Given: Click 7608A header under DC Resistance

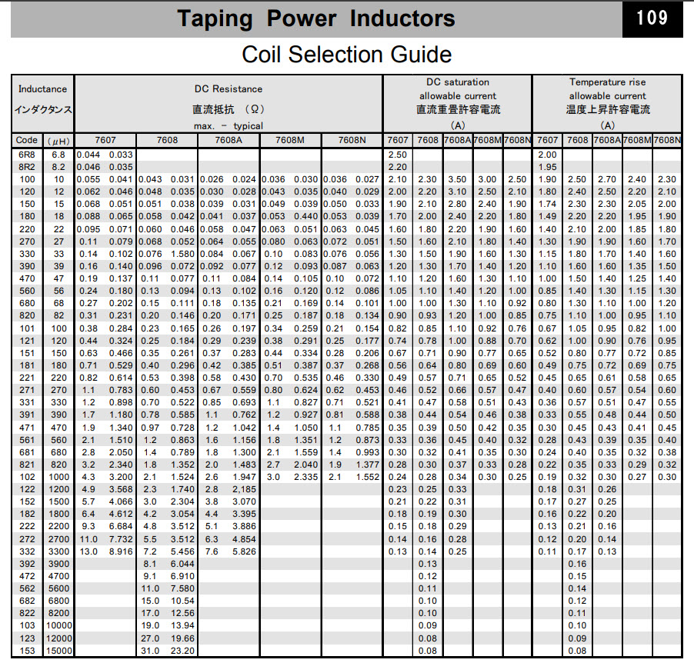Looking at the screenshot, I should tap(229, 141).
